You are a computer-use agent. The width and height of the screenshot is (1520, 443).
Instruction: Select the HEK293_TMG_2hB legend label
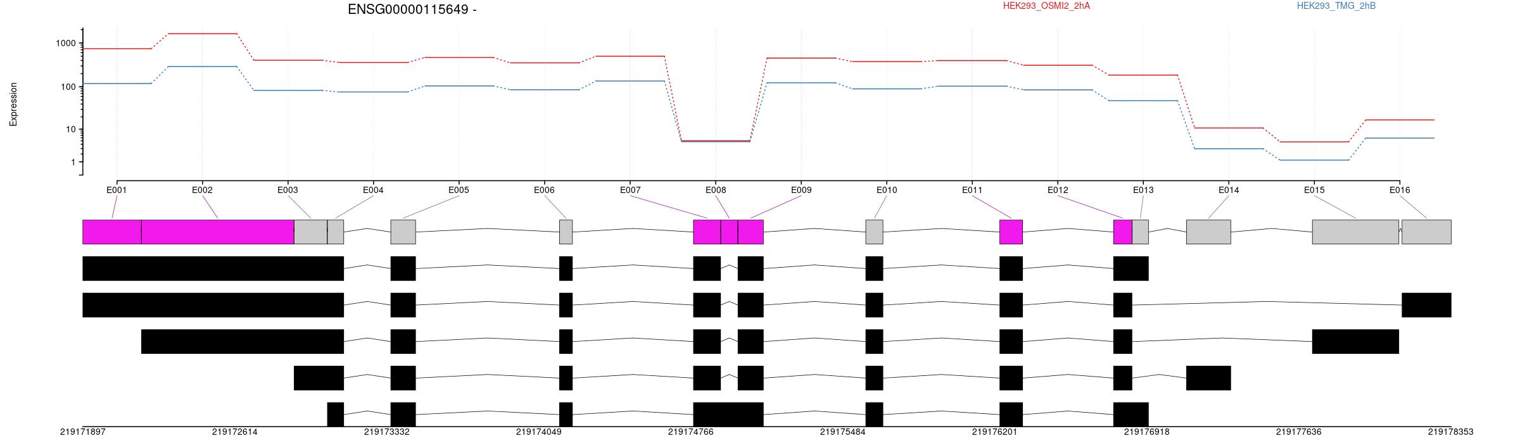pos(1336,6)
